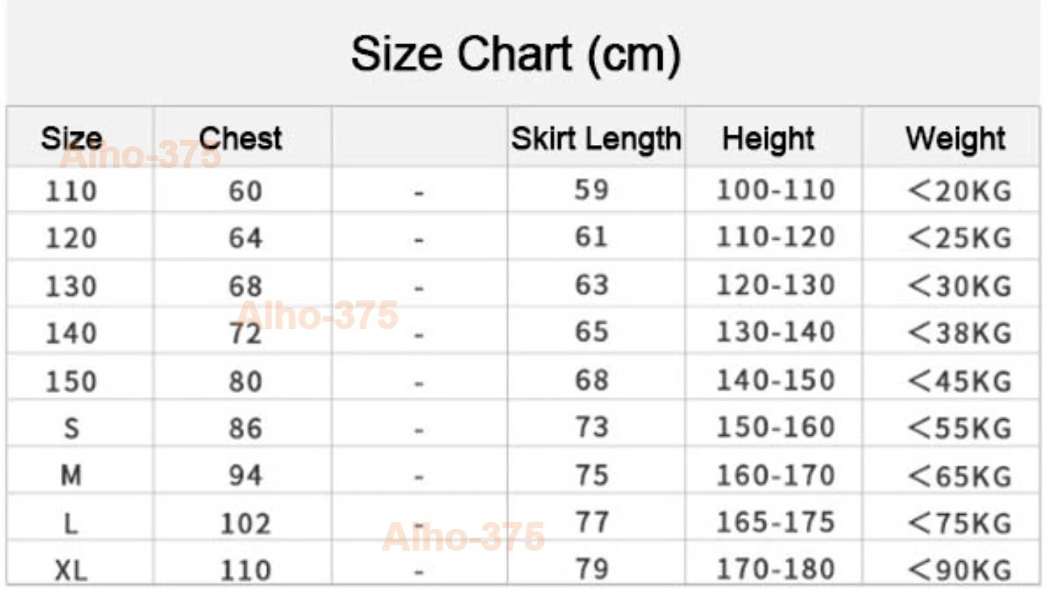Click the Size Chart (cm) title

[x=516, y=55]
